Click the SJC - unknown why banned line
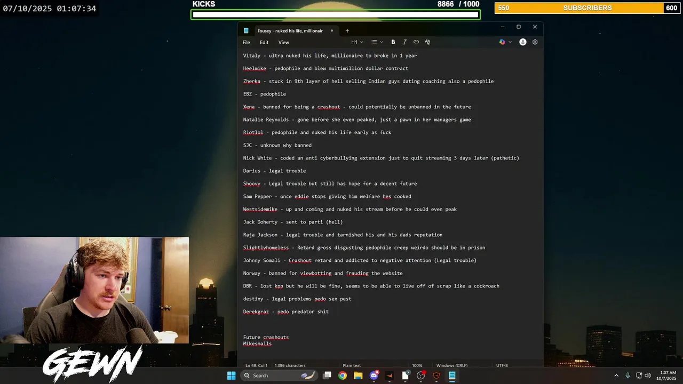Viewport: 683px width, 384px height. (277, 145)
